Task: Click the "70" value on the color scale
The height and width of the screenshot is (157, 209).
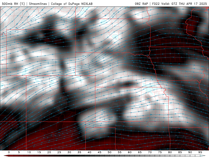Action: pos(150,152)
